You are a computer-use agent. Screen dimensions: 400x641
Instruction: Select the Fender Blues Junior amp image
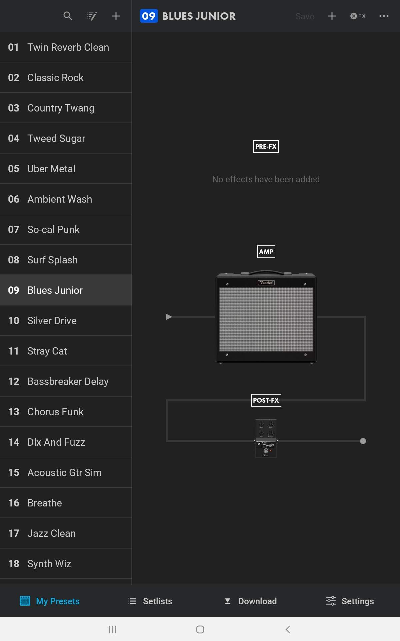pos(266,316)
